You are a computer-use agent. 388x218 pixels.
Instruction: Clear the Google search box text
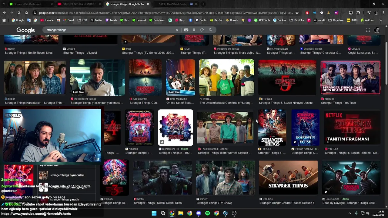177,30
